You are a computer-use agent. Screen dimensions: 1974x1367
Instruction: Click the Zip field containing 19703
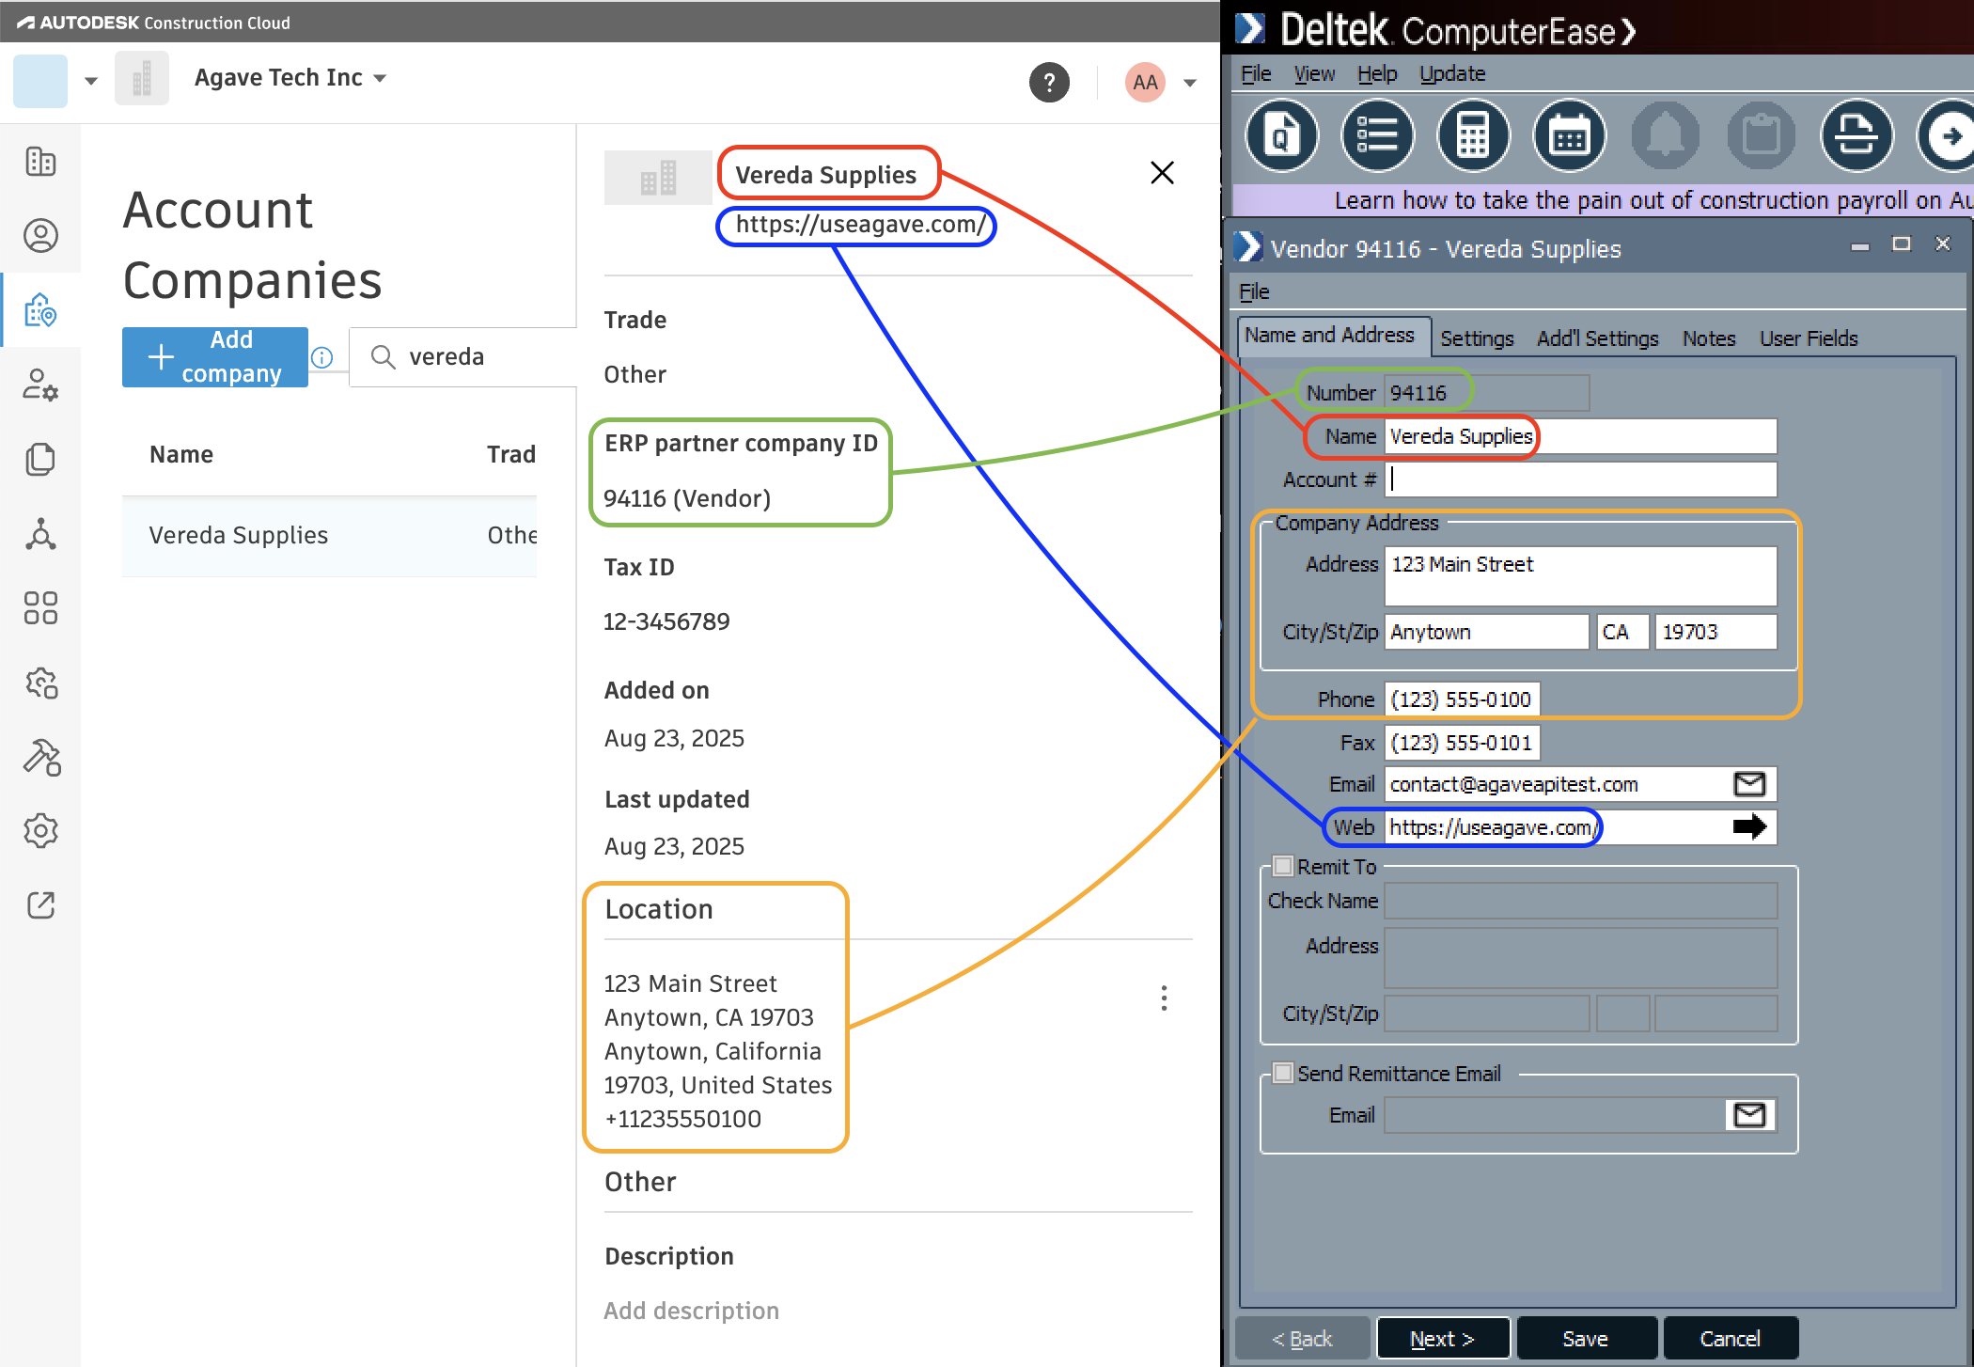(1716, 632)
